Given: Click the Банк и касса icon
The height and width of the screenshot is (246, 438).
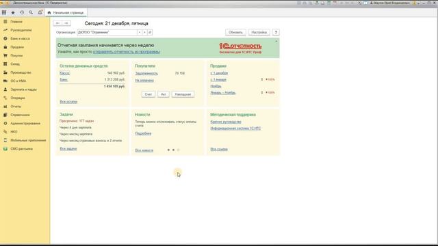Looking at the screenshot, I should coord(5,38).
